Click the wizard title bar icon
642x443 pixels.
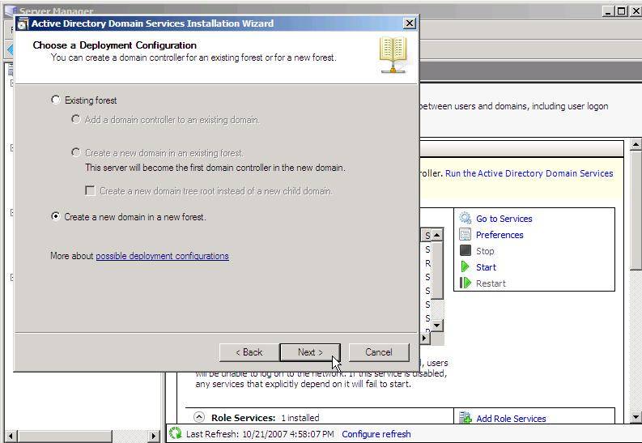(23, 23)
